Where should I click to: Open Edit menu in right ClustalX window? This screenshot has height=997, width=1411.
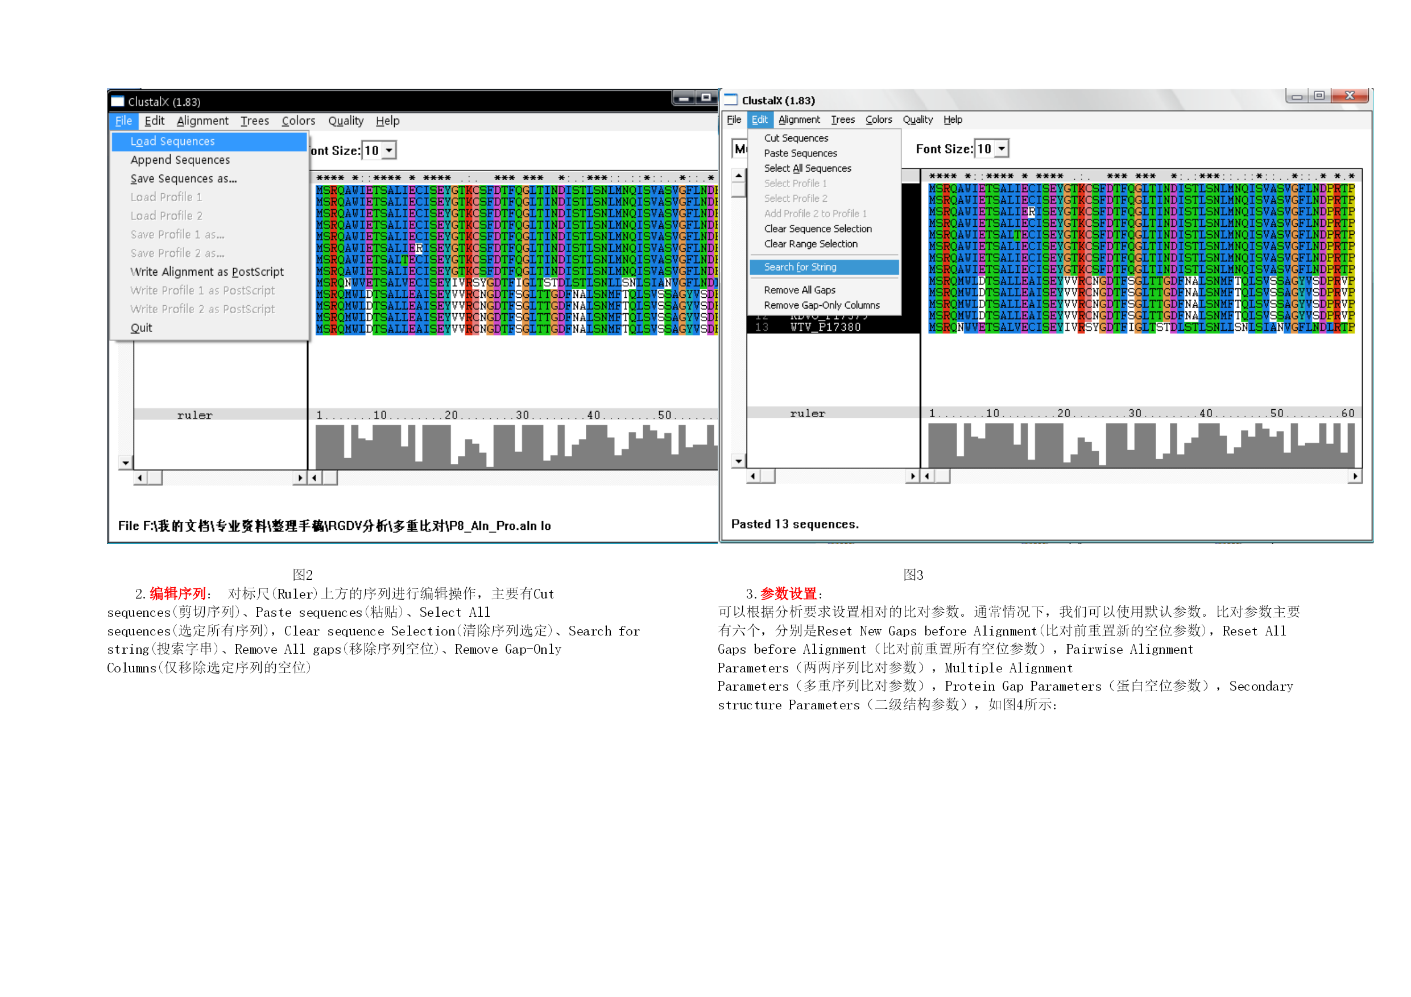pos(760,120)
